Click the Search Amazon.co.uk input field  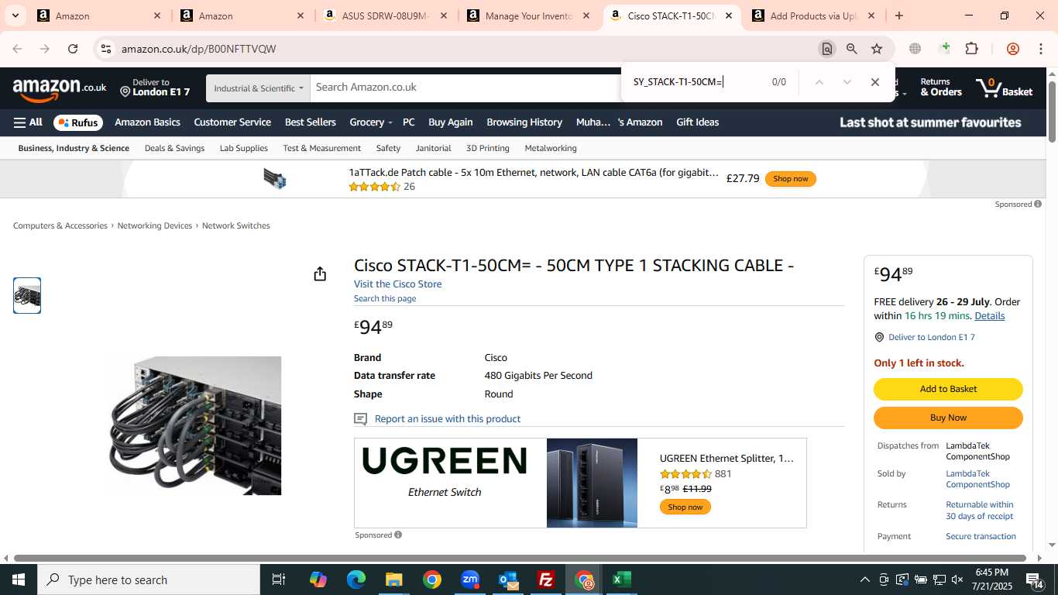pos(465,88)
